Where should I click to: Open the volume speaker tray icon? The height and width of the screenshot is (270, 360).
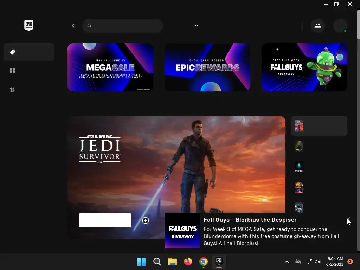click(x=317, y=262)
